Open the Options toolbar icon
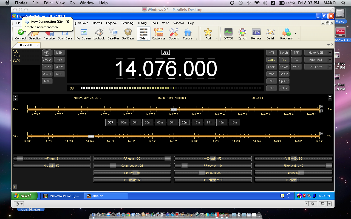Screen dimensions: 351x219 174,34
